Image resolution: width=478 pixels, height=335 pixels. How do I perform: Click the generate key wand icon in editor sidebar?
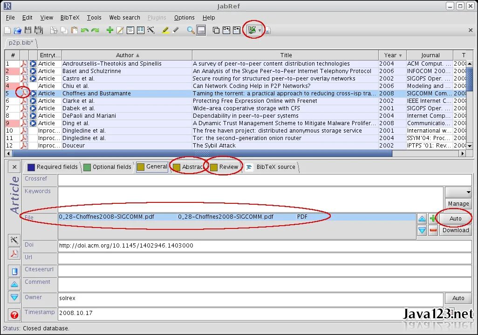click(x=14, y=240)
